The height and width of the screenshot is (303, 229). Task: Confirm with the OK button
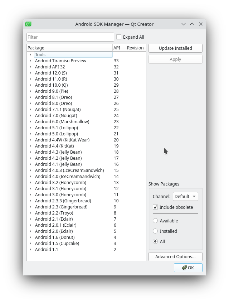(188, 268)
